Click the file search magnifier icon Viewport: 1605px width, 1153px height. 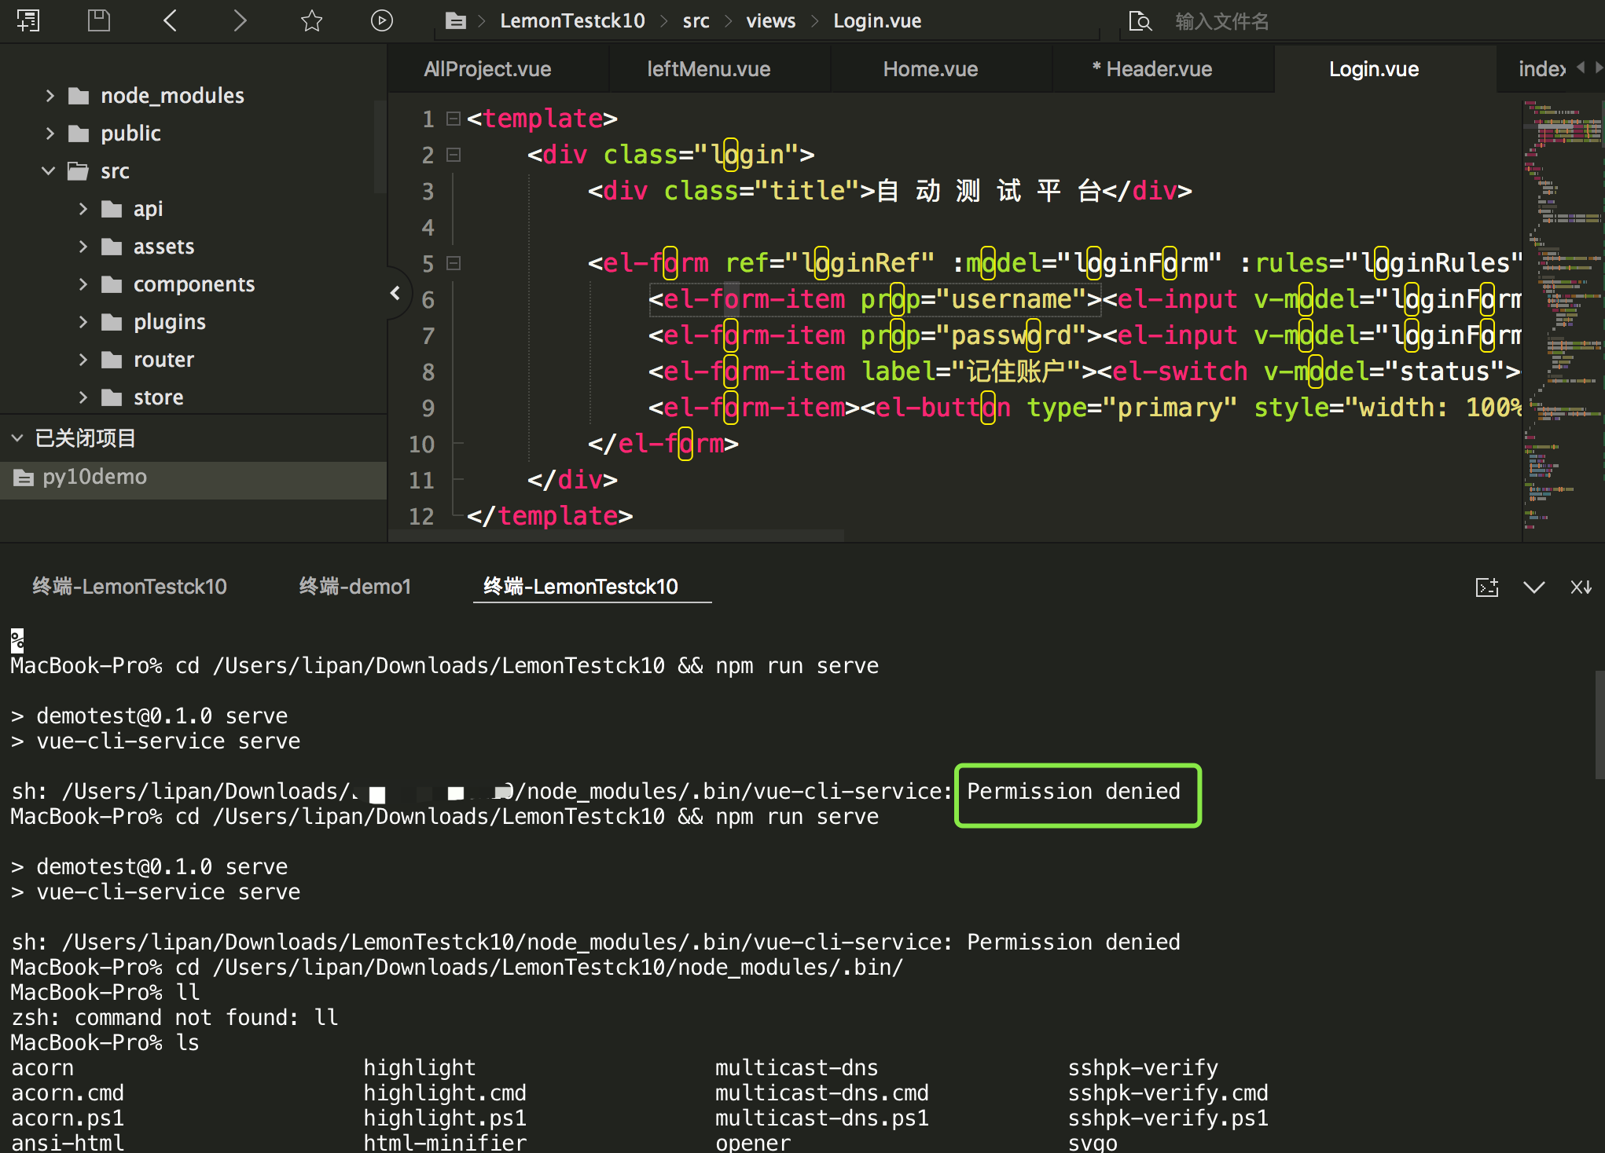(x=1140, y=21)
